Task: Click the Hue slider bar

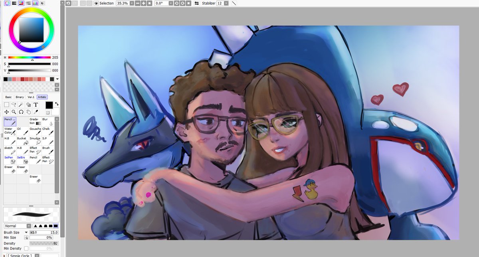Action: 30,57
